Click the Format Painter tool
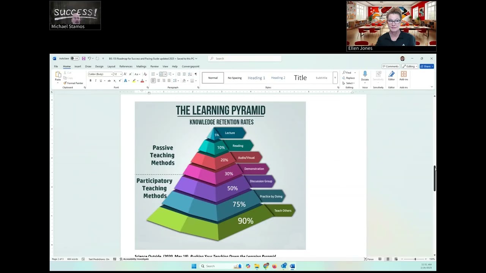The width and height of the screenshot is (486, 273). pyautogui.click(x=73, y=83)
